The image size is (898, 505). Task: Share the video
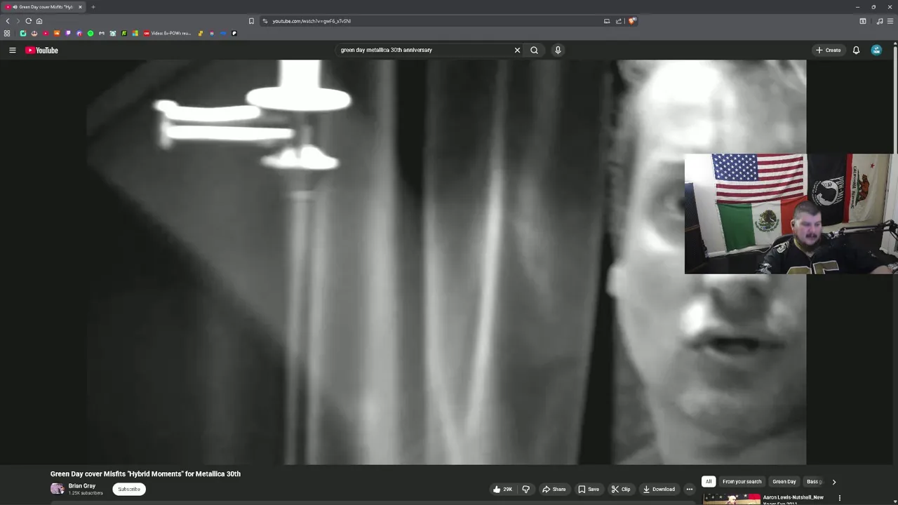554,489
